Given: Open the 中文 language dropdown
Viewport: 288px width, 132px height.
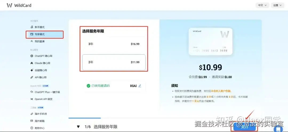Looking at the screenshot, I should pos(262,5).
